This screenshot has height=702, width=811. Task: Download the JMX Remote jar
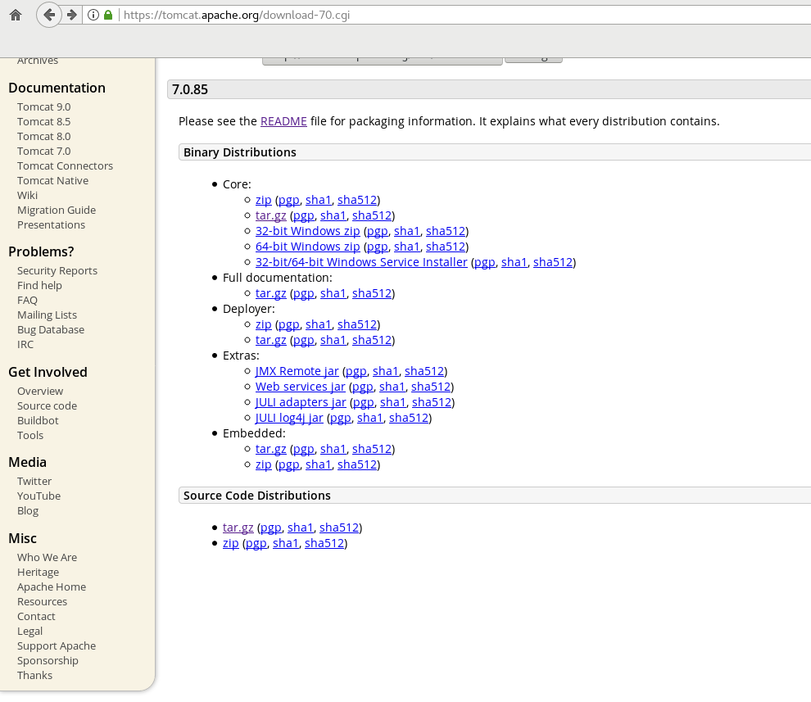pos(297,371)
